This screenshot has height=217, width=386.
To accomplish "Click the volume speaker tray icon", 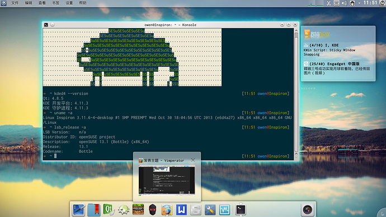I will [344, 3].
